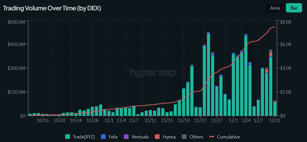Screen dimensions: 307x142
Task: Select the Bar chart view button
Action: 294,8
